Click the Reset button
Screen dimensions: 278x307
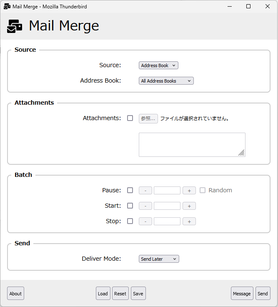coord(120,293)
